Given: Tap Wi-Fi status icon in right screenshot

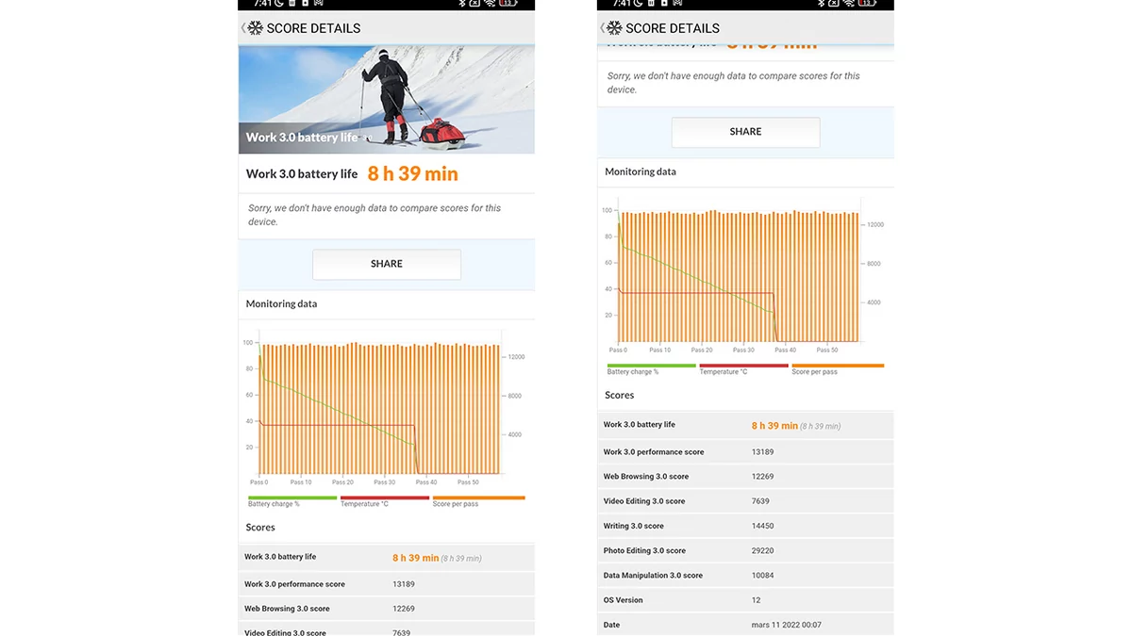Looking at the screenshot, I should (849, 4).
